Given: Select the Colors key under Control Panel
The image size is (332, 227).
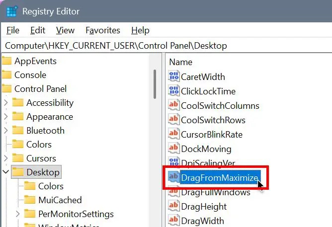Looking at the screenshot, I should [39, 145].
